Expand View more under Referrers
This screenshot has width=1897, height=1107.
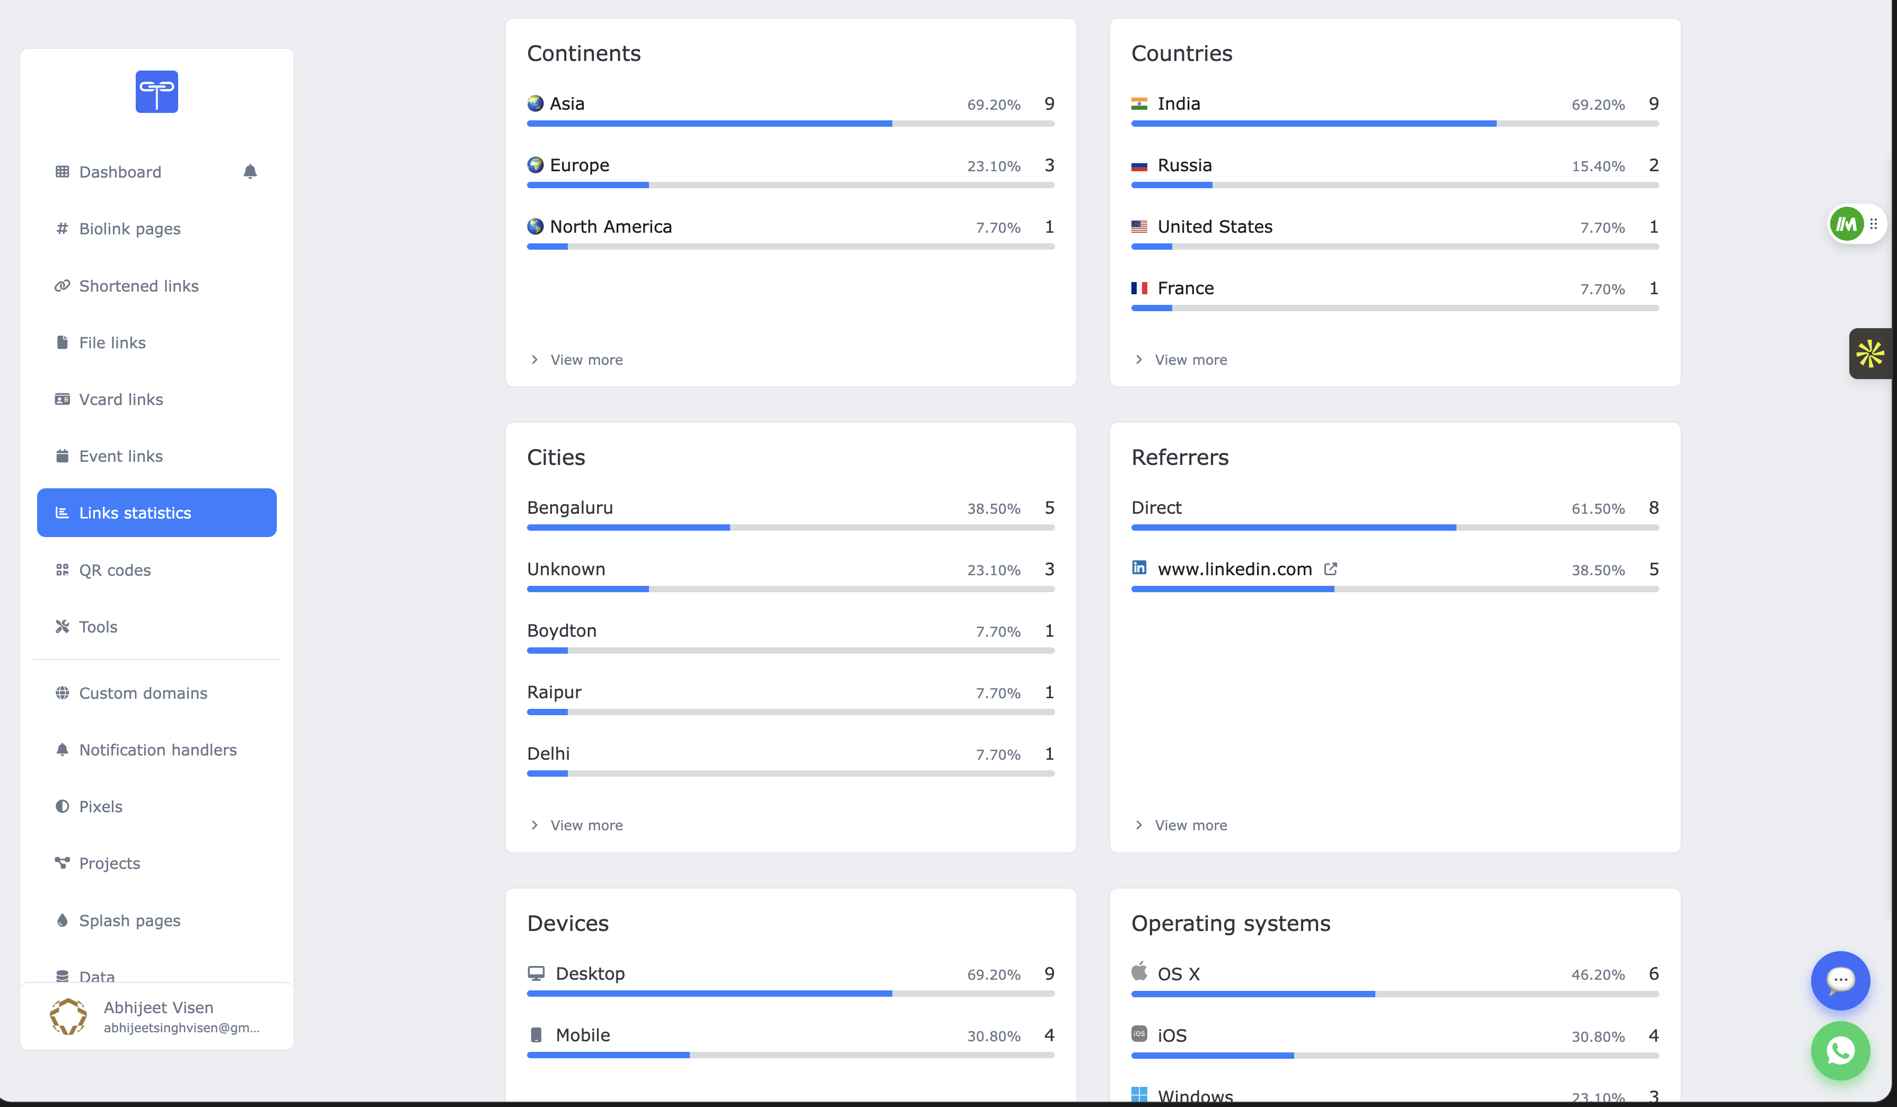(1190, 825)
